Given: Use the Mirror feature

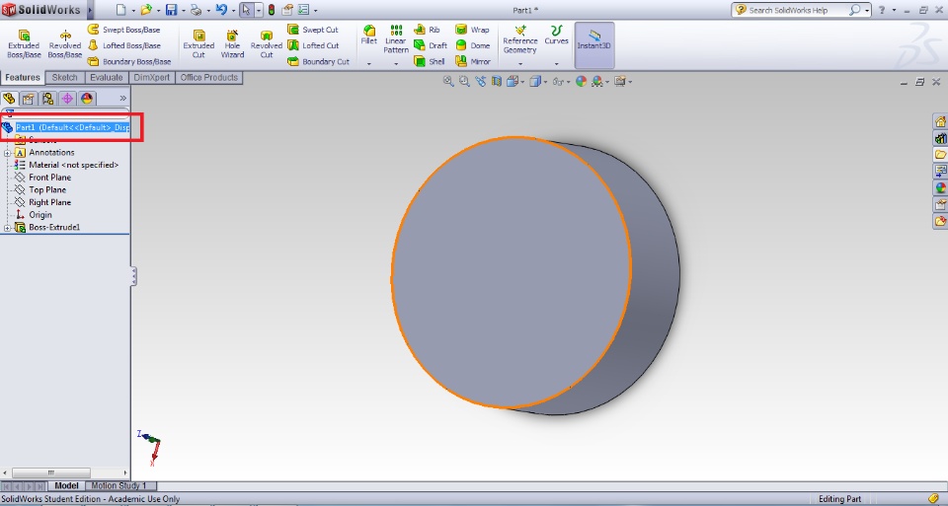Looking at the screenshot, I should pos(473,61).
